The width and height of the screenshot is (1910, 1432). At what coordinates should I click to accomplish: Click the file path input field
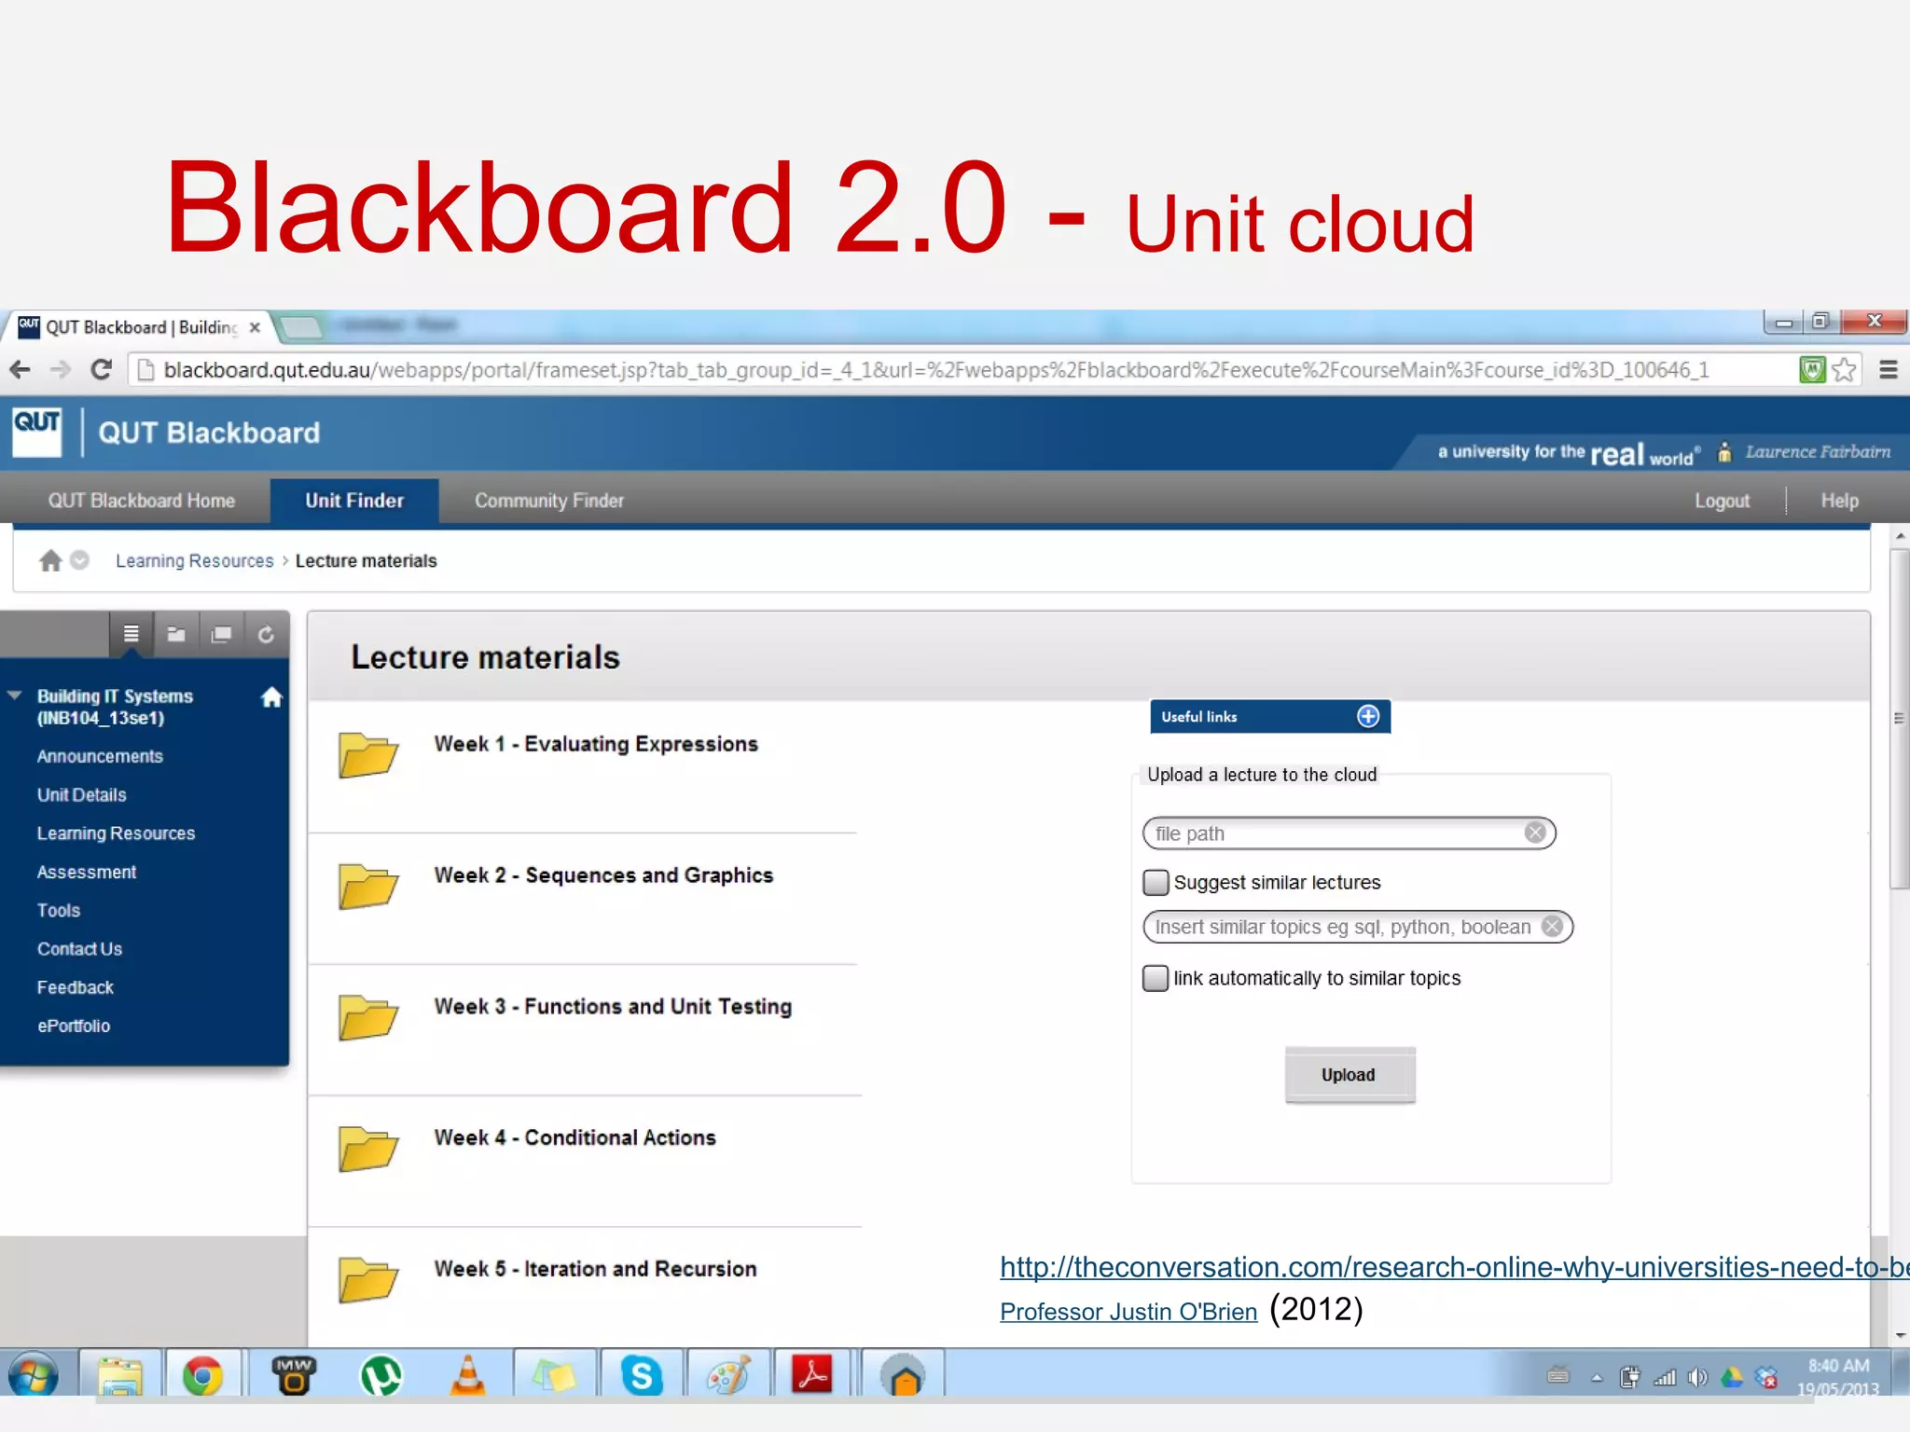pyautogui.click(x=1349, y=833)
